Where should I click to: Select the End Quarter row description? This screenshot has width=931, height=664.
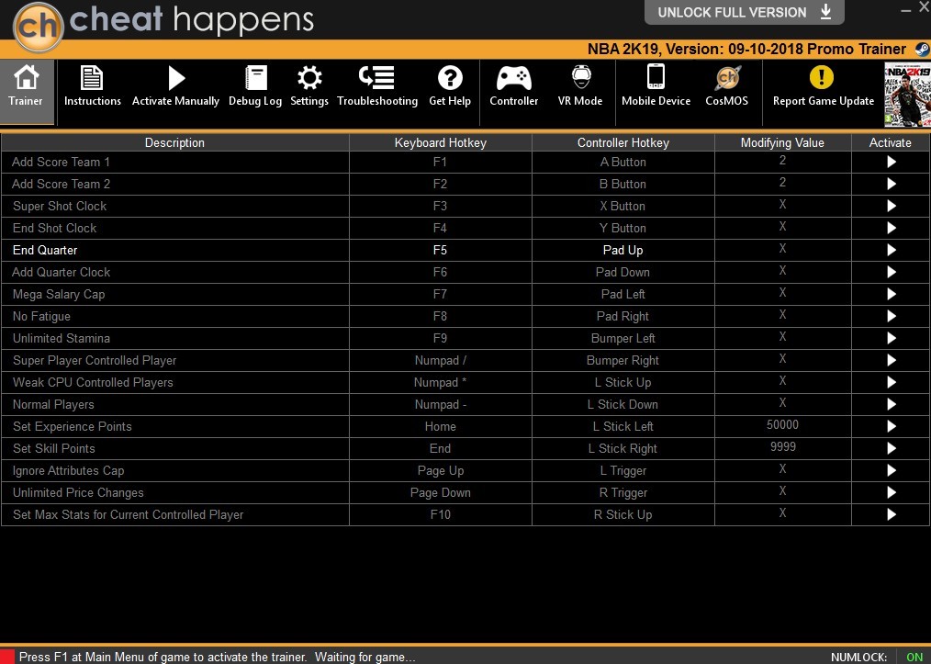point(45,250)
